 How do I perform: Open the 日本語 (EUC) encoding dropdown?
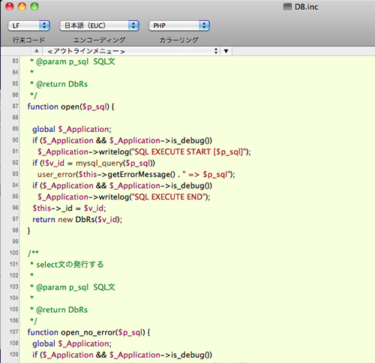[x=99, y=25]
